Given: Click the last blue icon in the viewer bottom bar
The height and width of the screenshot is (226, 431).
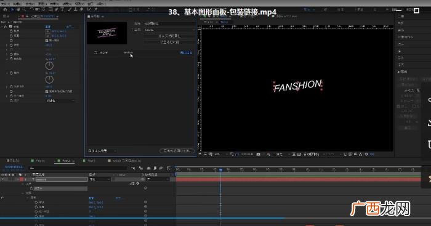Looking at the screenshot, I should pyautogui.click(x=372, y=154).
